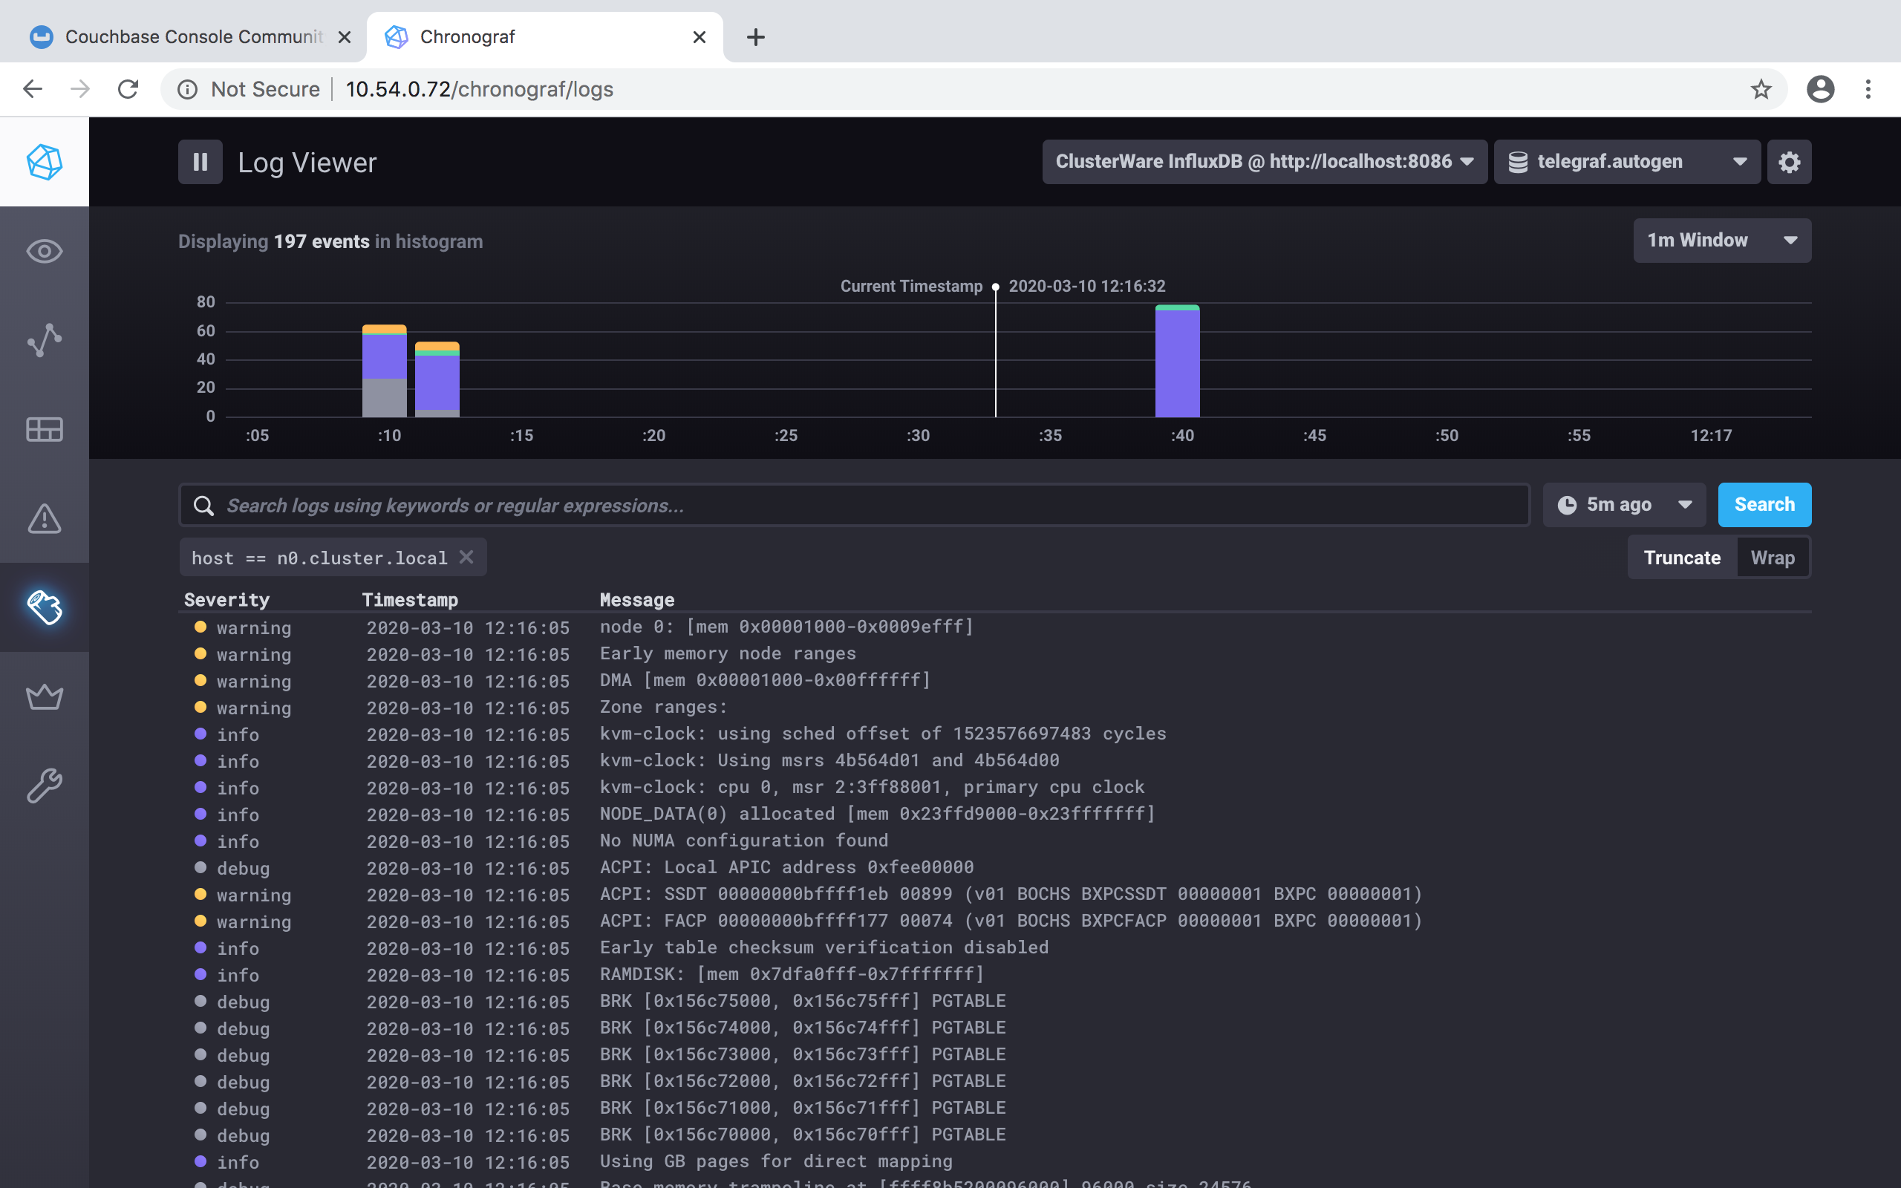
Task: Click the blue Search button
Action: click(1764, 504)
